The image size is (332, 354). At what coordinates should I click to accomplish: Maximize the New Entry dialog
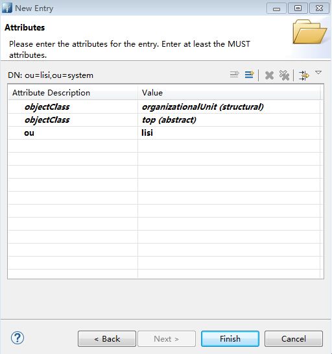coord(298,8)
